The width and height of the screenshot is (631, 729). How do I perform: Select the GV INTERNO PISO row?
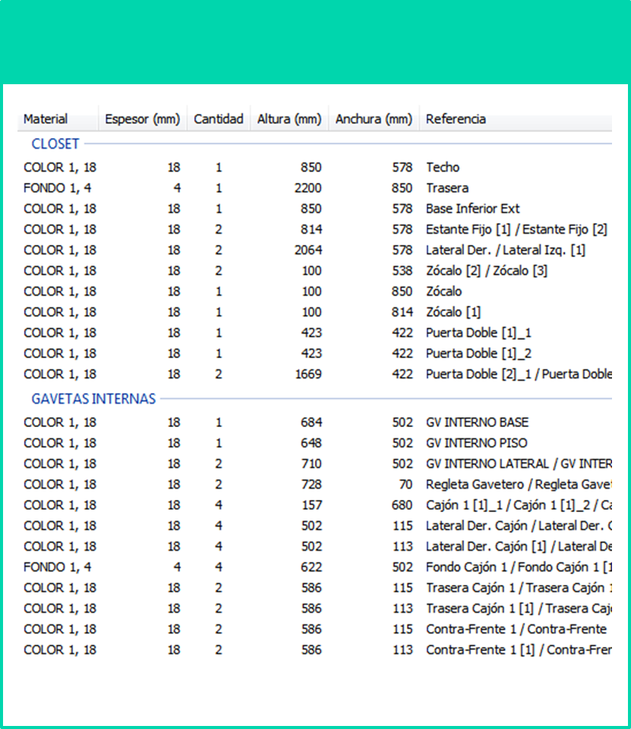click(314, 443)
